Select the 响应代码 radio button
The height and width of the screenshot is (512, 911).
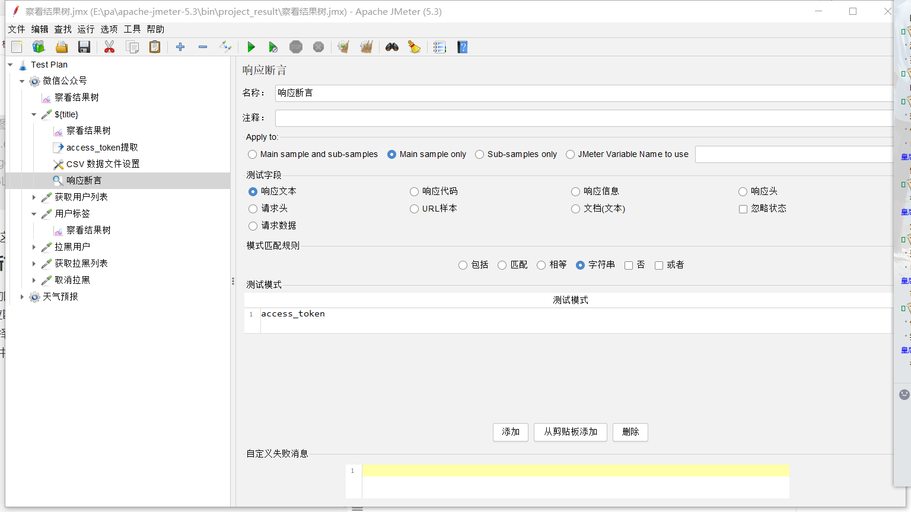click(415, 191)
